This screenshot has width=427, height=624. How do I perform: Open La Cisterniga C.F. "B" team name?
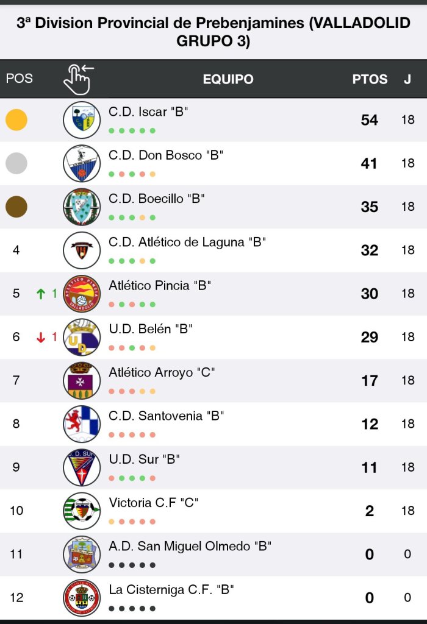point(171,589)
